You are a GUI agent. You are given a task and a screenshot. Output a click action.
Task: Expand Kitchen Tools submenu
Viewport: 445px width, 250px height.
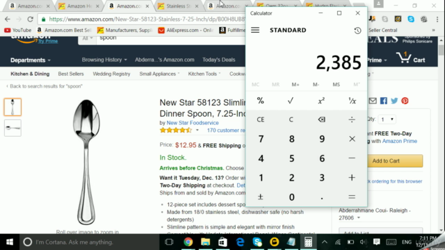tap(204, 74)
